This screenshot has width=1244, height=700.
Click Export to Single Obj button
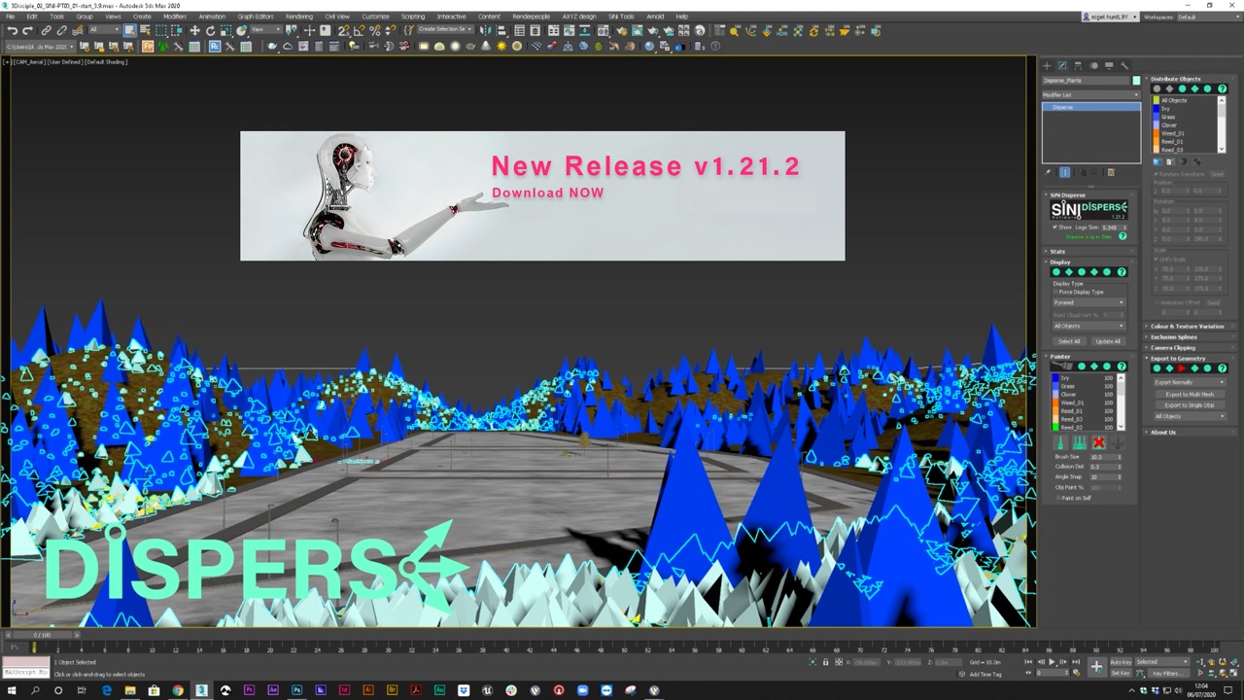1190,404
